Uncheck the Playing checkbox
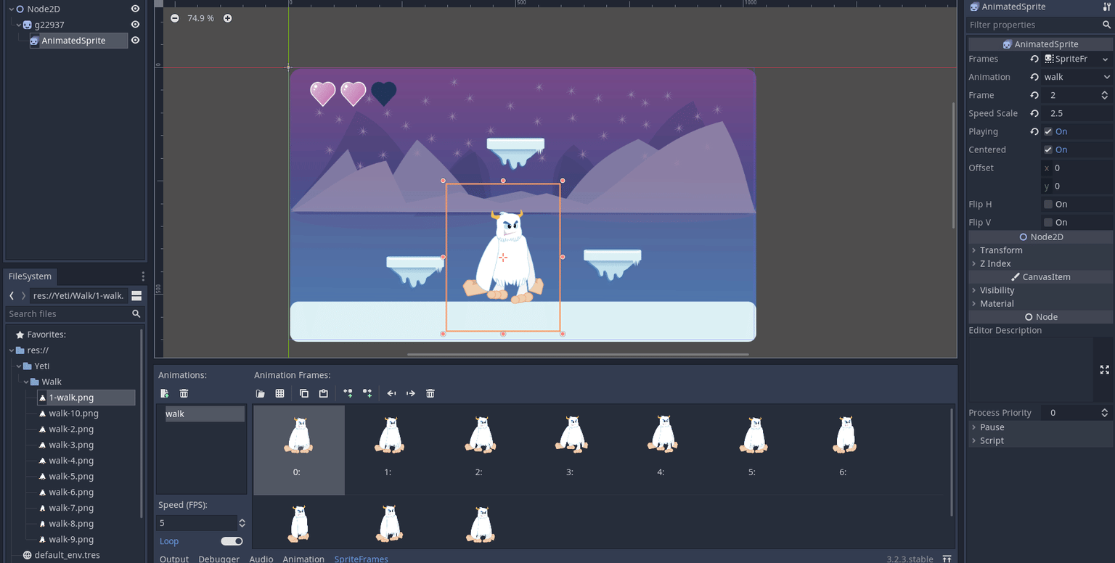The width and height of the screenshot is (1115, 563). (1048, 131)
